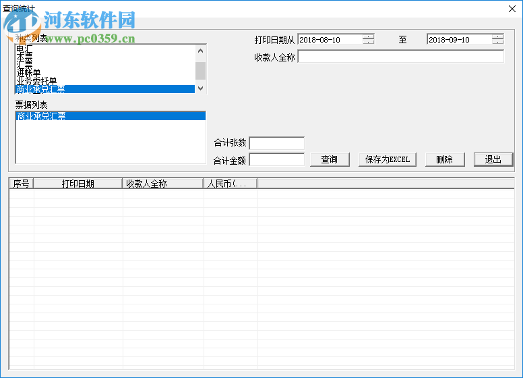Click the 序号 column header
This screenshot has width=523, height=378.
pyautogui.click(x=22, y=184)
